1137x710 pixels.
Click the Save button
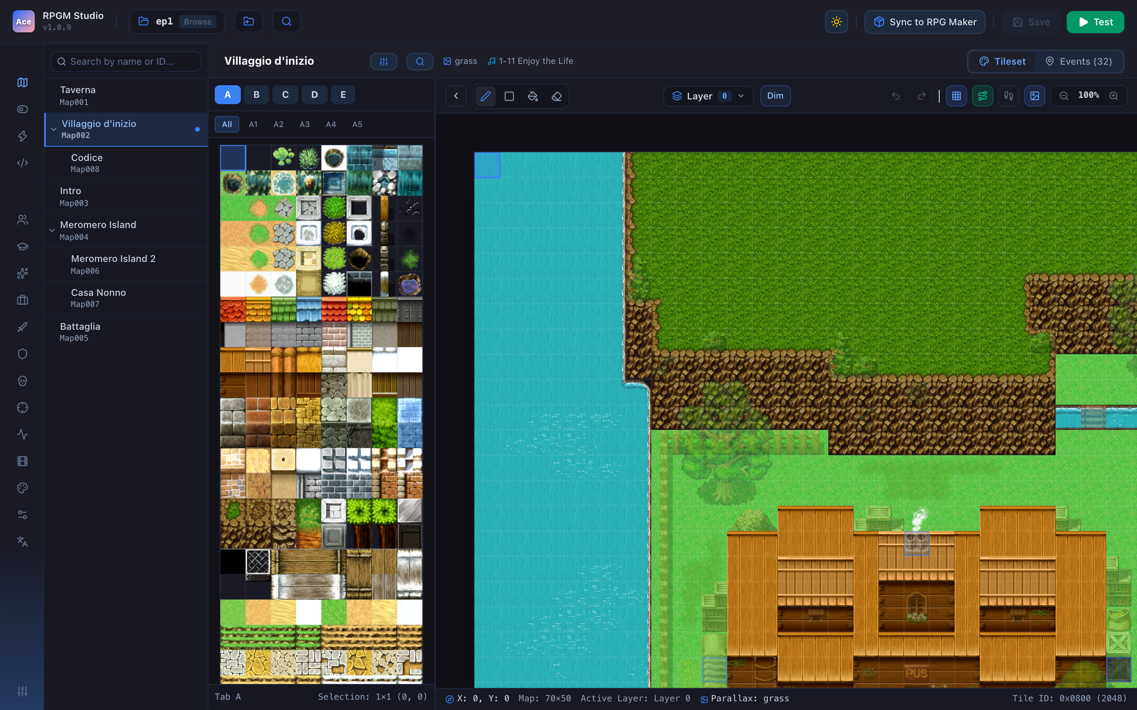1031,22
